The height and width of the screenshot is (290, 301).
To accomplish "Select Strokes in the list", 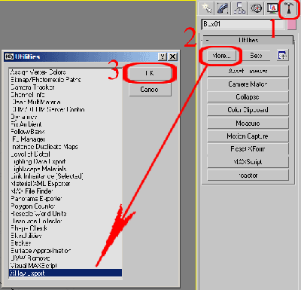I will (x=65, y=243).
